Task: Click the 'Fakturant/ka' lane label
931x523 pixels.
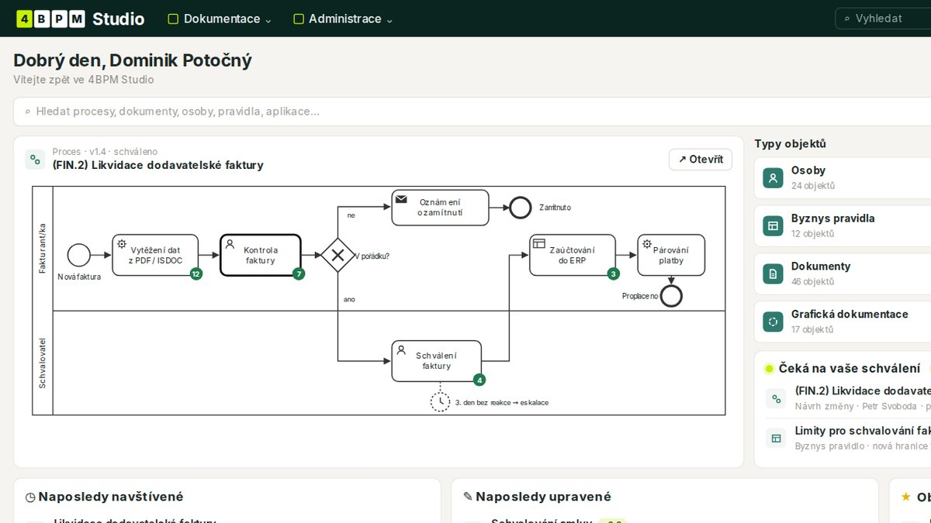Action: coord(43,248)
